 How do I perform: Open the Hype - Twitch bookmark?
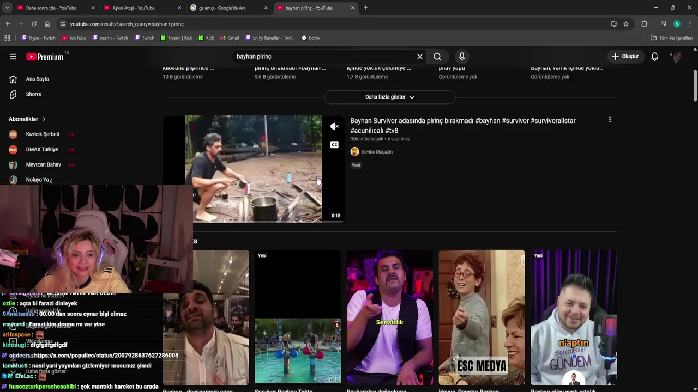click(38, 38)
